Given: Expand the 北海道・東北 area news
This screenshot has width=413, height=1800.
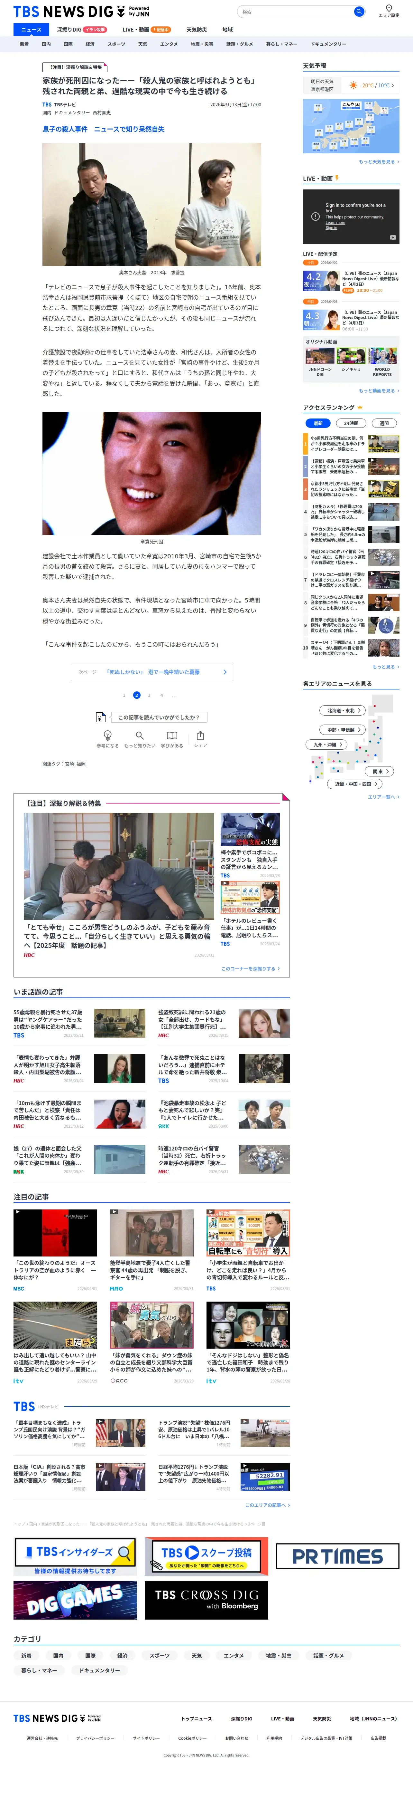Looking at the screenshot, I should (x=343, y=711).
